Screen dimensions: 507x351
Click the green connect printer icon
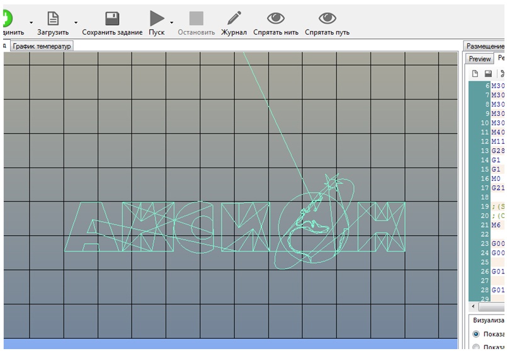coord(6,18)
